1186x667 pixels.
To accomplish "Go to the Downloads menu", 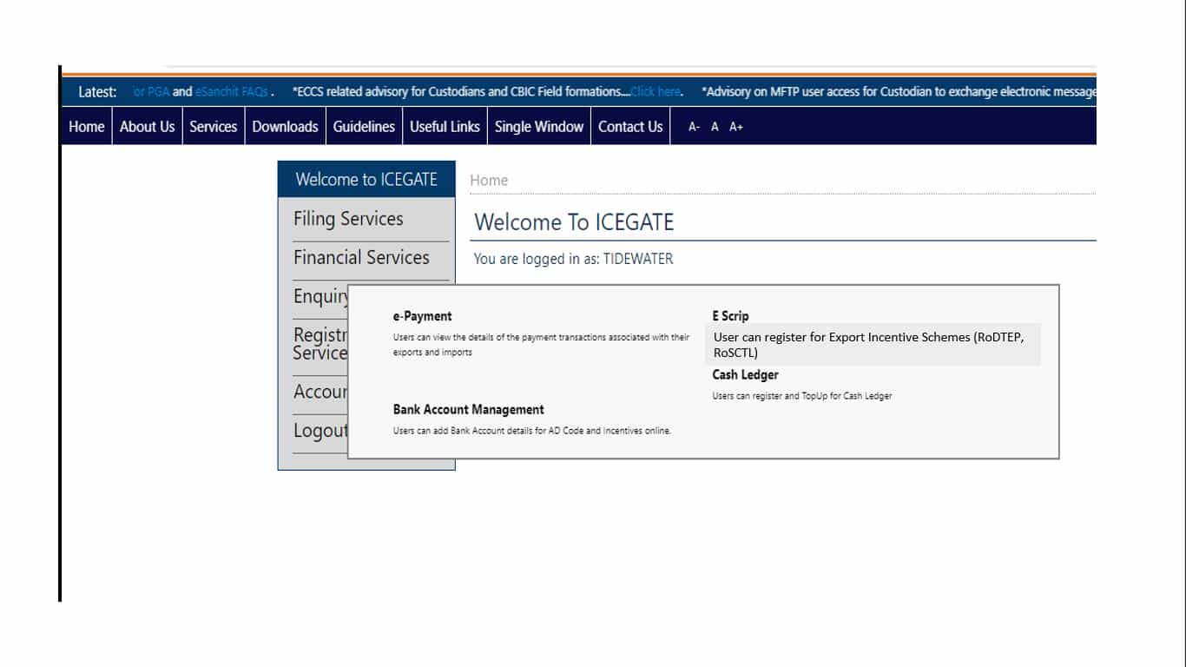I will [x=285, y=127].
